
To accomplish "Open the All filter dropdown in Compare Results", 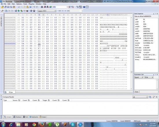I will 140,97.
